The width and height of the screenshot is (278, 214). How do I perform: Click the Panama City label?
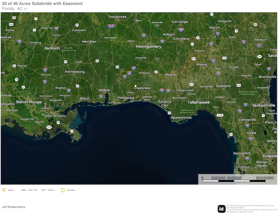pyautogui.click(x=164, y=103)
